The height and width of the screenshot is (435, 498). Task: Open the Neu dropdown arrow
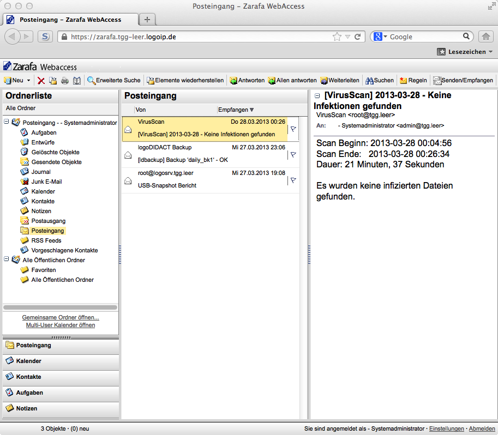tap(28, 81)
